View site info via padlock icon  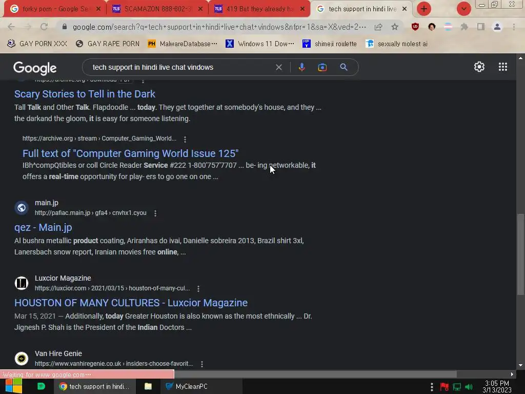tap(65, 27)
